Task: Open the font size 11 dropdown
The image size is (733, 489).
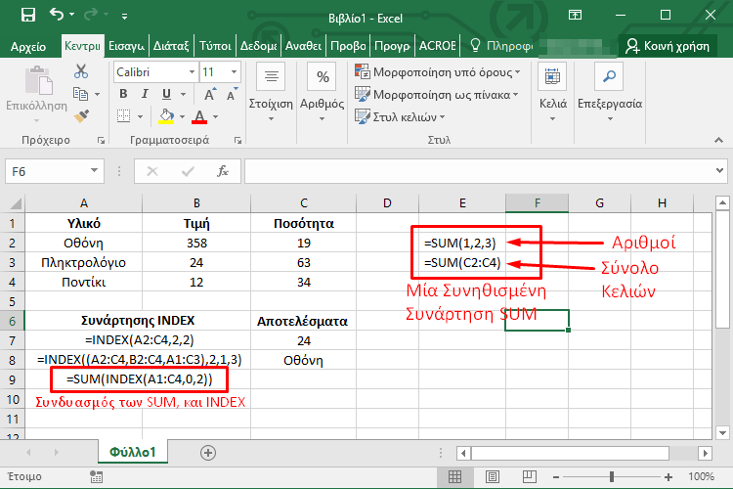Action: point(234,72)
